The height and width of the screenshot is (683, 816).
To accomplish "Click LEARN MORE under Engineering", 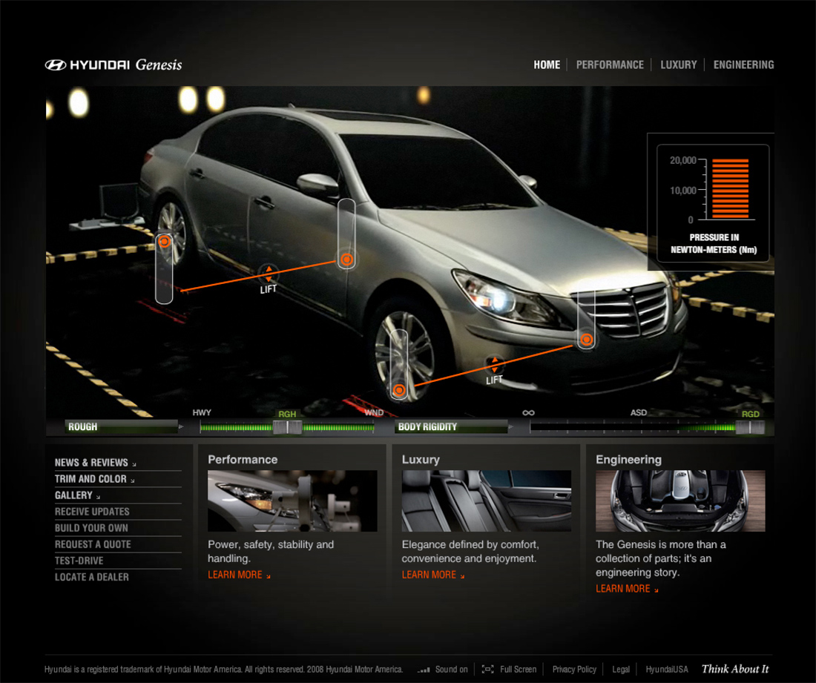I will coord(627,589).
